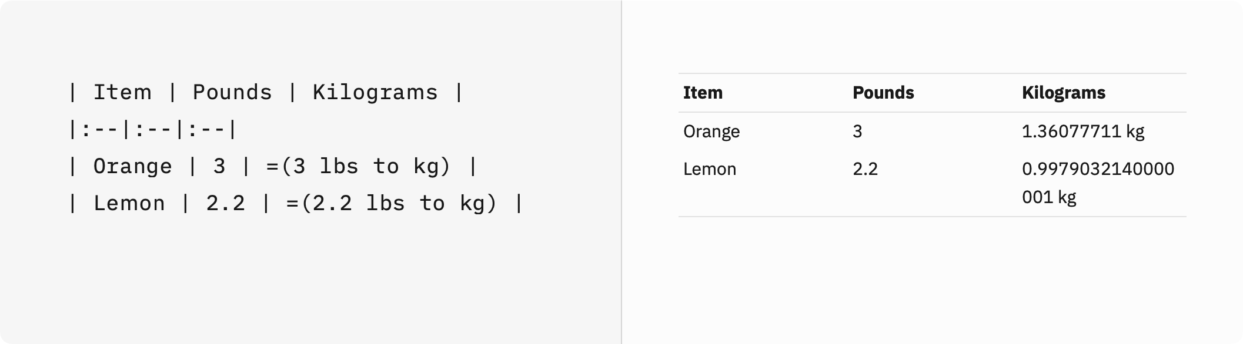Place cursor on "Pounds" in the markdown source
Viewport: 1243px width, 344px height.
click(x=232, y=93)
